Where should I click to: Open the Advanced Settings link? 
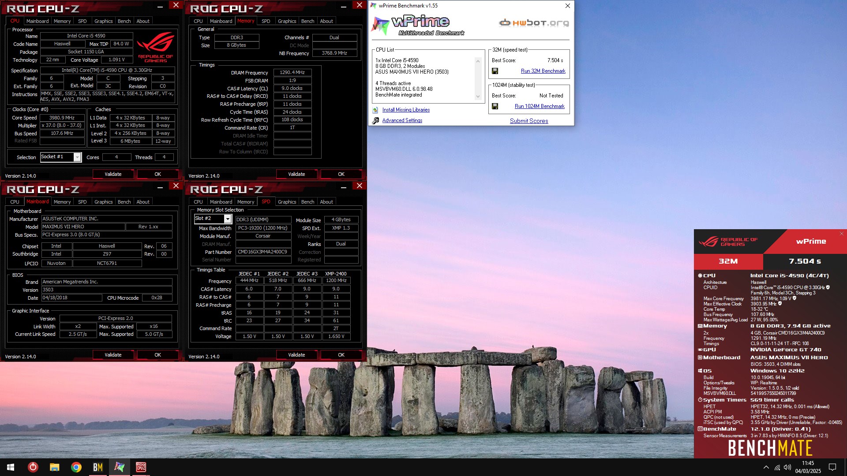402,120
